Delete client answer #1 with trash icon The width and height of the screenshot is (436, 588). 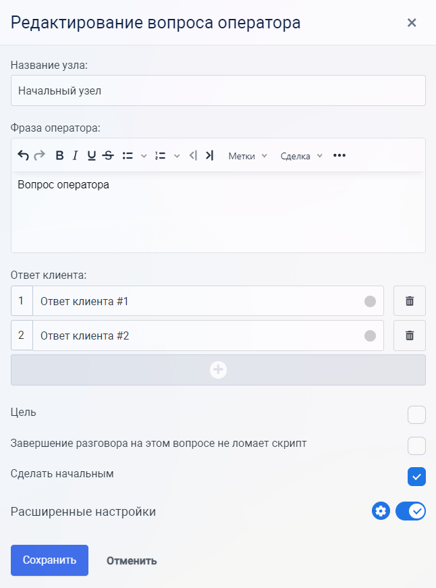pyautogui.click(x=409, y=301)
